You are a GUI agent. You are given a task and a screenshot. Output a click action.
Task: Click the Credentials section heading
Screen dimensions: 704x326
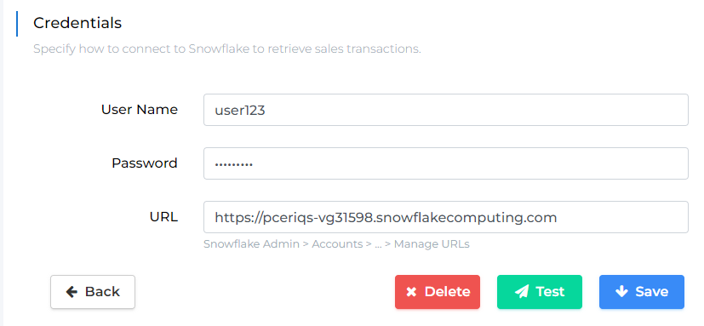click(x=77, y=23)
